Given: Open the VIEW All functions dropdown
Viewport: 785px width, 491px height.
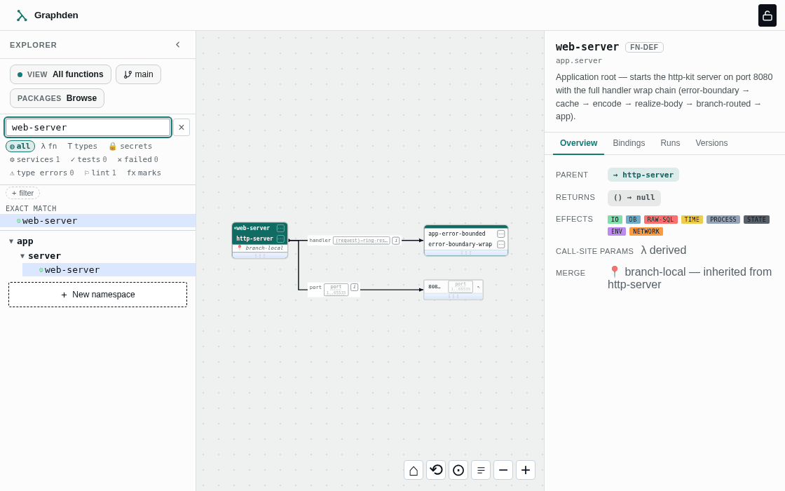Looking at the screenshot, I should point(60,74).
